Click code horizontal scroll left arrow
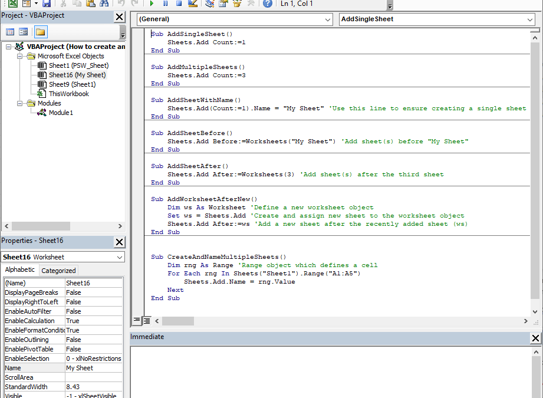Image resolution: width=543 pixels, height=398 pixels. click(x=157, y=321)
